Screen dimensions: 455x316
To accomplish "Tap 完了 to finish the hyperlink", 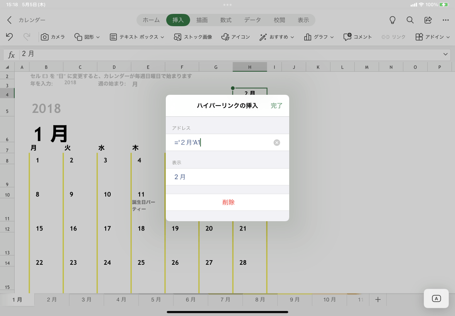I will [x=276, y=106].
